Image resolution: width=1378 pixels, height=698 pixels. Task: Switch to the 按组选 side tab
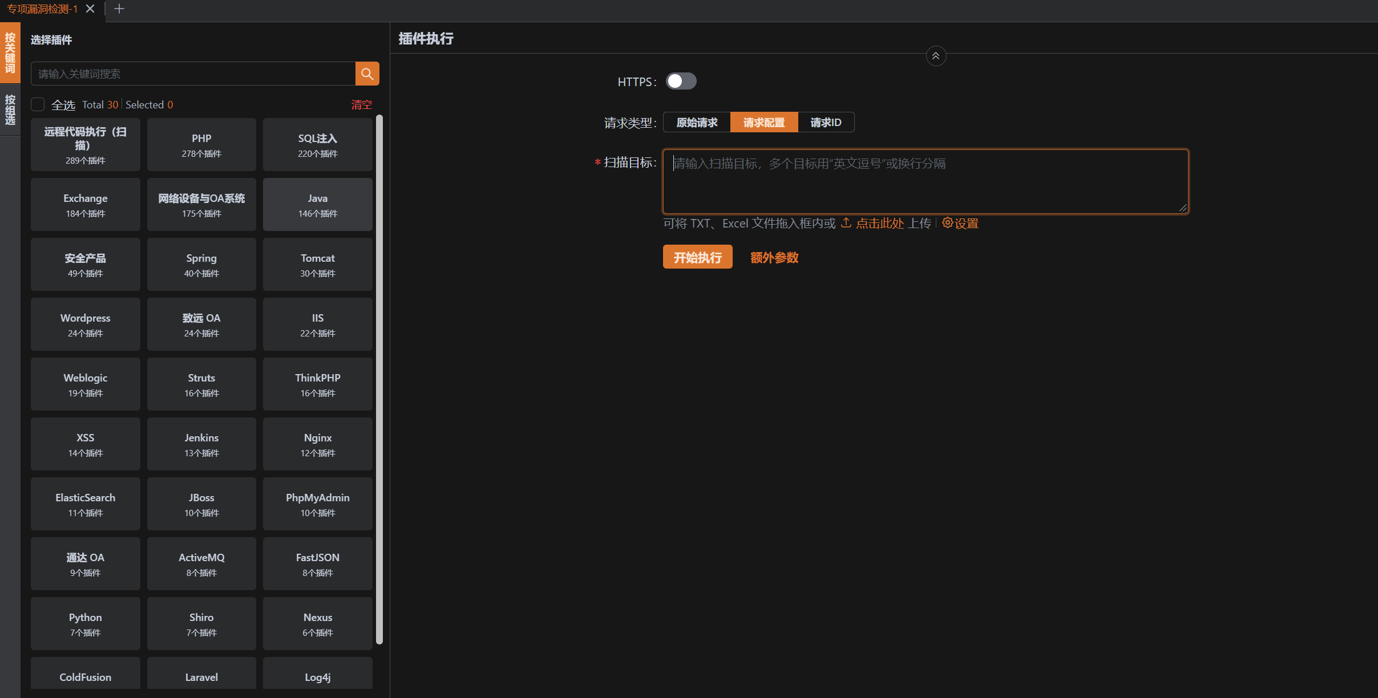point(10,109)
